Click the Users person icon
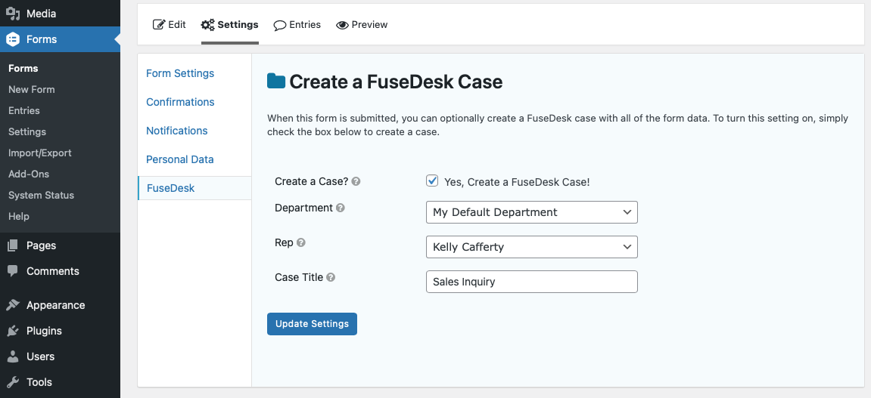 click(13, 356)
